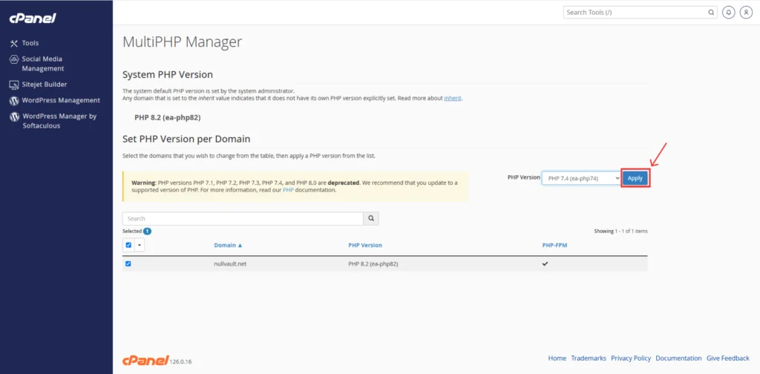Click the MultiPHP Manager page heading
760x374 pixels.
pos(183,42)
